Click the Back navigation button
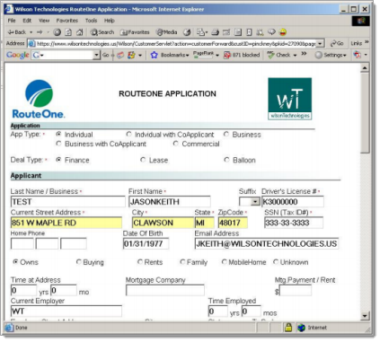 click(x=17, y=32)
